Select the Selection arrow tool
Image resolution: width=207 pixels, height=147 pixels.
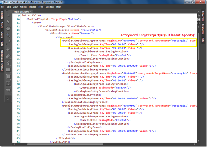8,15
